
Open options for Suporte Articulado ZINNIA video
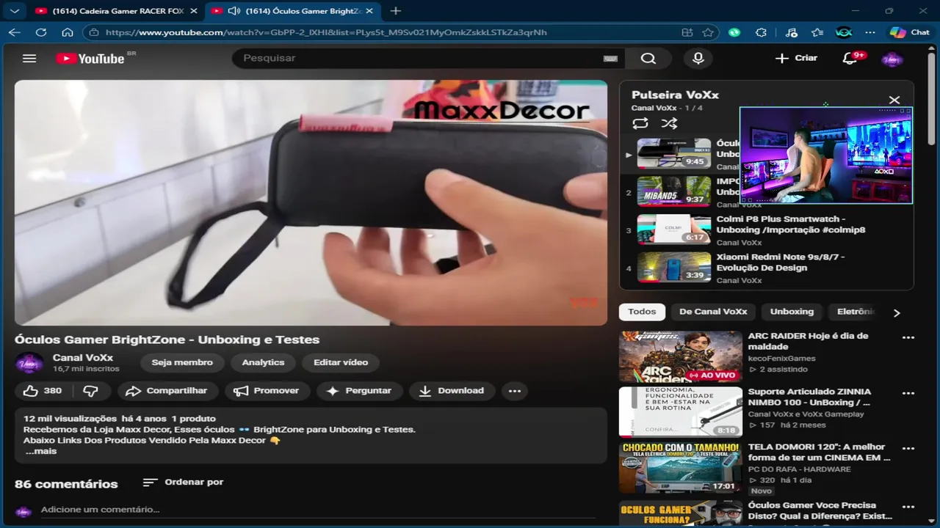pos(908,393)
